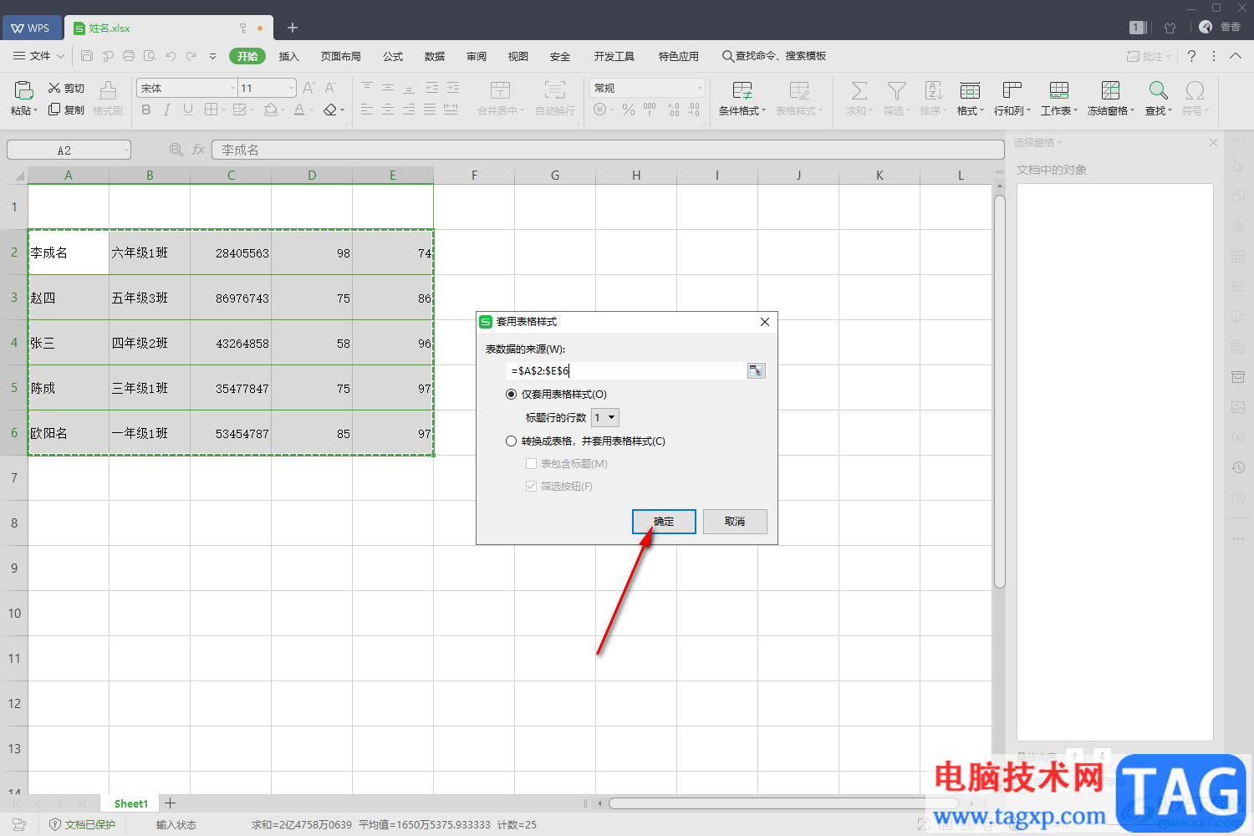Open the font size dropdown
The width and height of the screenshot is (1254, 836).
pos(291,88)
